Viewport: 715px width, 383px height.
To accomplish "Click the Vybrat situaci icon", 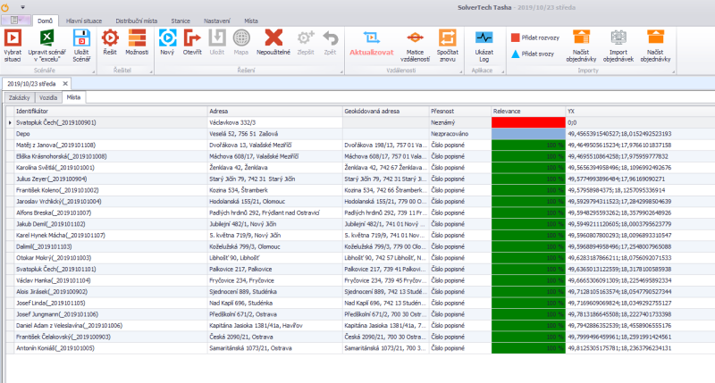I will pyautogui.click(x=13, y=38).
